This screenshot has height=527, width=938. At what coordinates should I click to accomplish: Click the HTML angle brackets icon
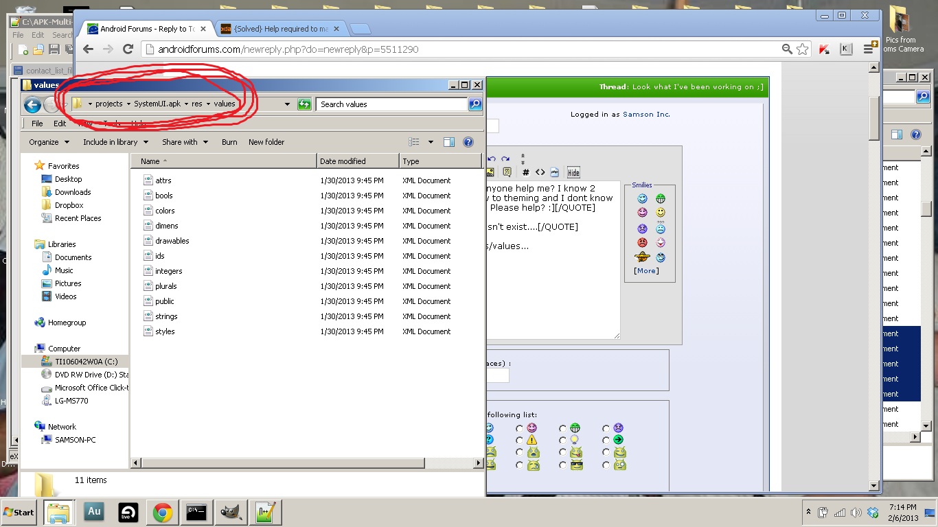click(540, 172)
